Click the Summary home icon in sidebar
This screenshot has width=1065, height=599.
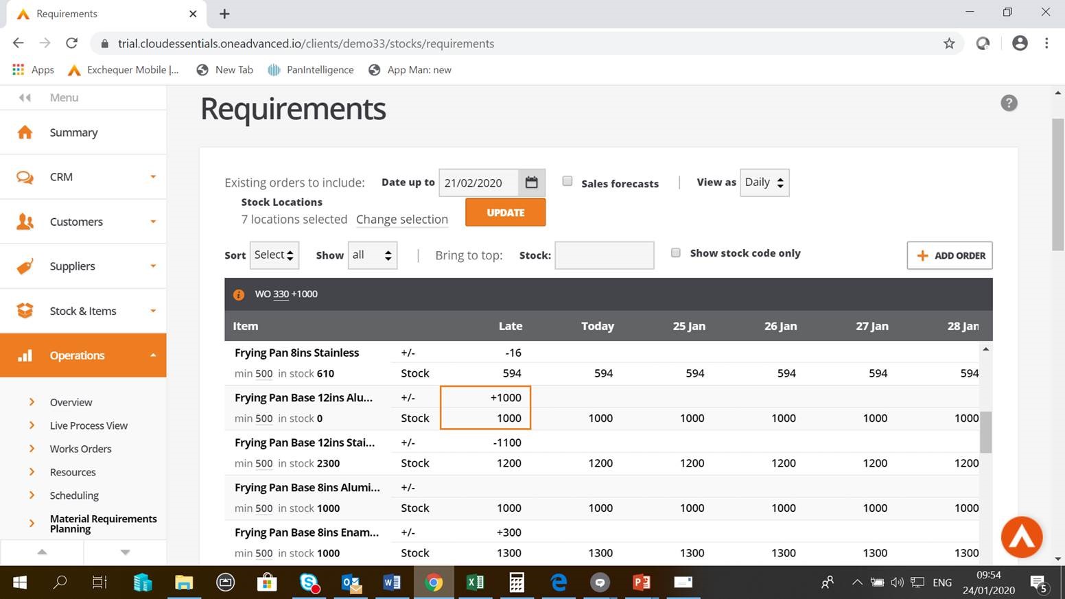click(x=25, y=132)
